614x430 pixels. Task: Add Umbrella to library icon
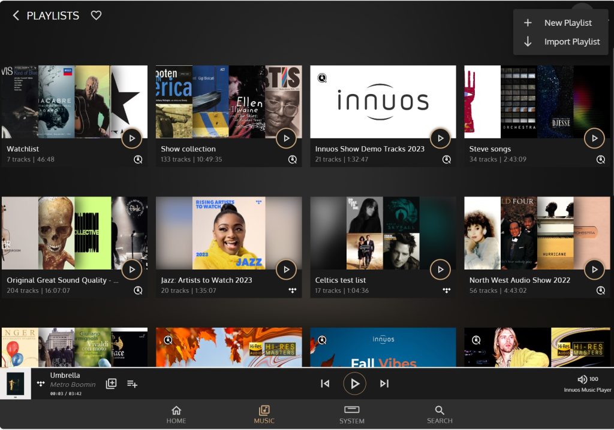click(111, 383)
